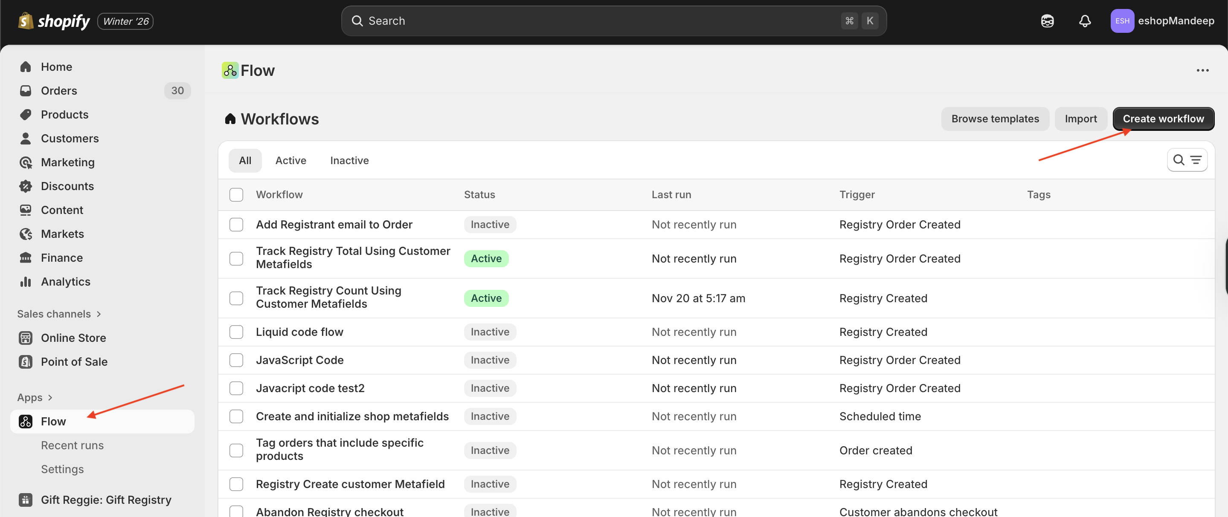Image resolution: width=1228 pixels, height=517 pixels.
Task: Switch to the Active tab
Action: [291, 161]
